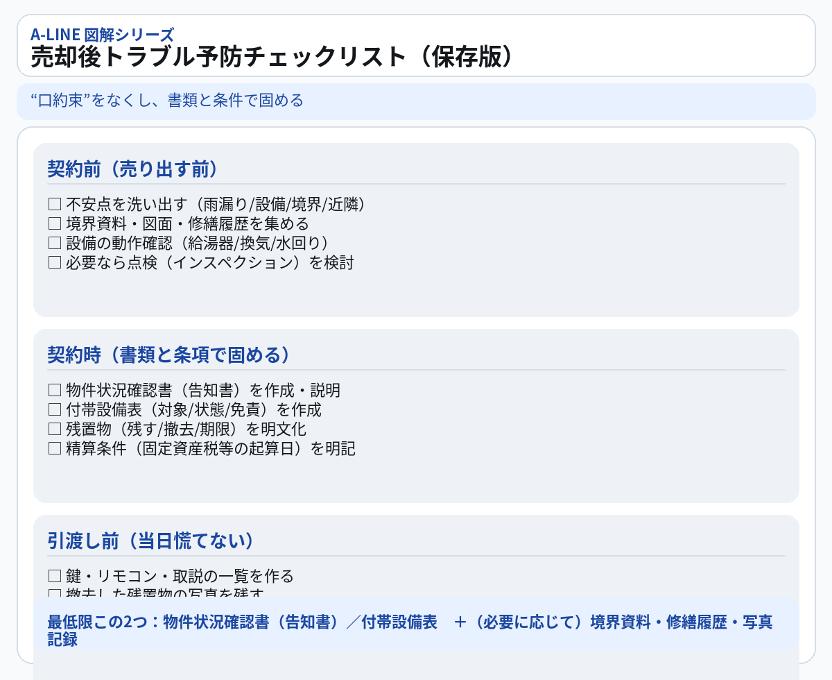This screenshot has height=680, width=832.
Task: Check the 付帯設備表 checkbox
Action: coord(55,410)
